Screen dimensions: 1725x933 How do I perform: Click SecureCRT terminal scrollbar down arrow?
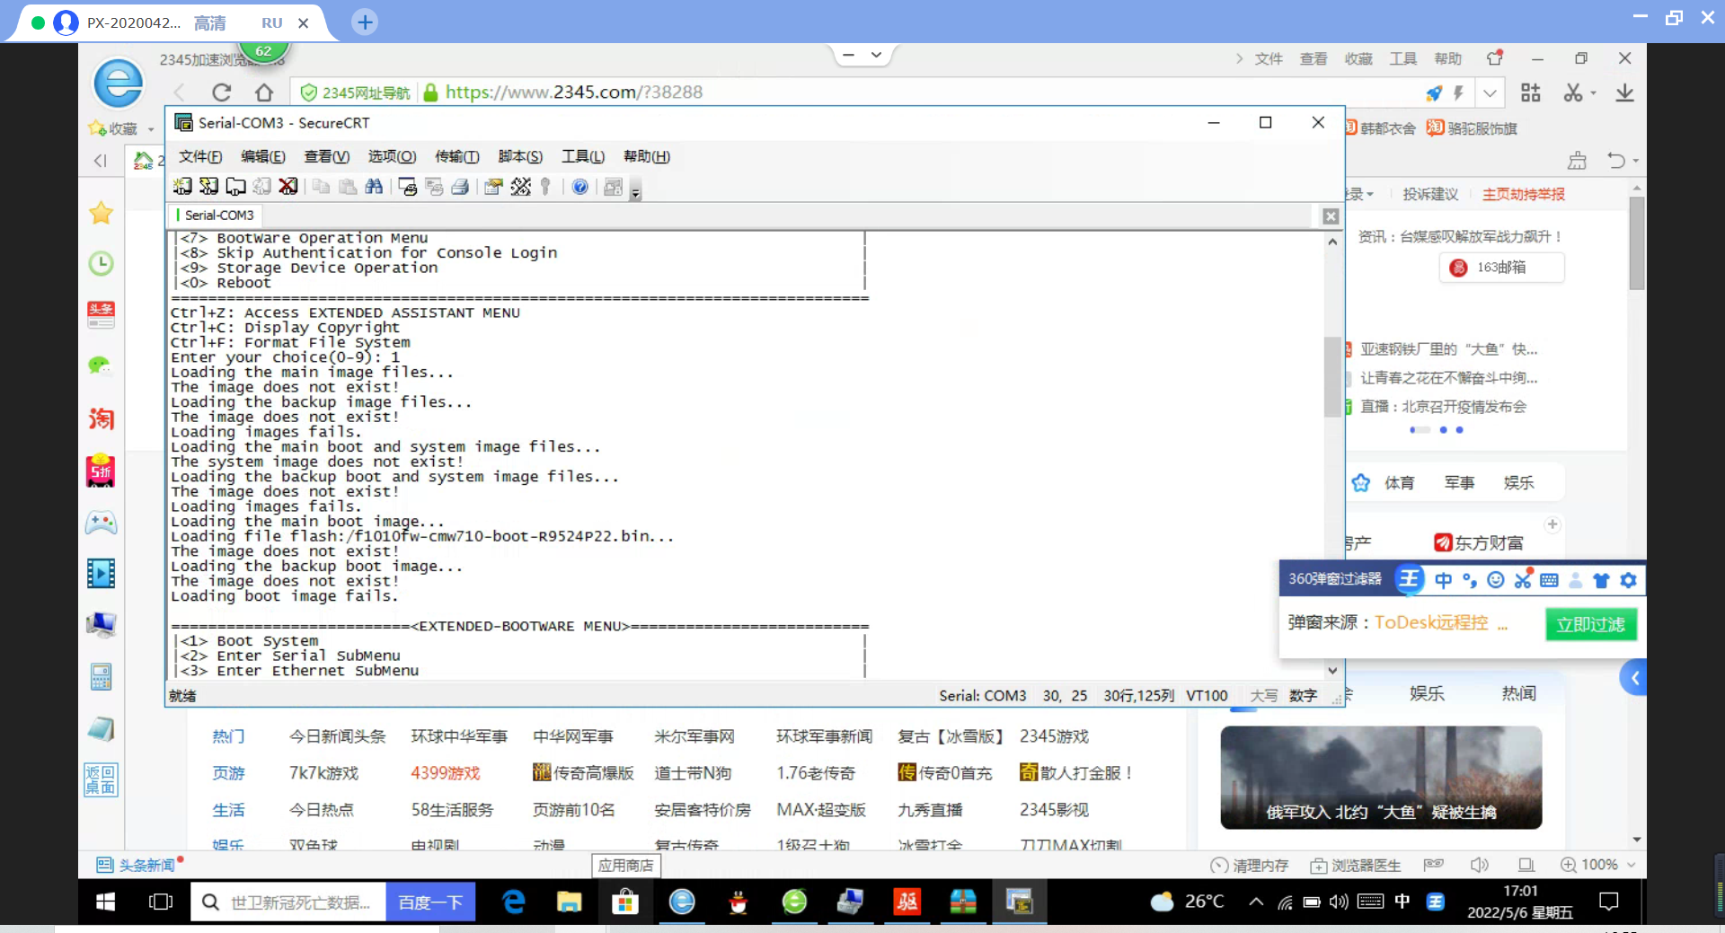click(x=1332, y=671)
